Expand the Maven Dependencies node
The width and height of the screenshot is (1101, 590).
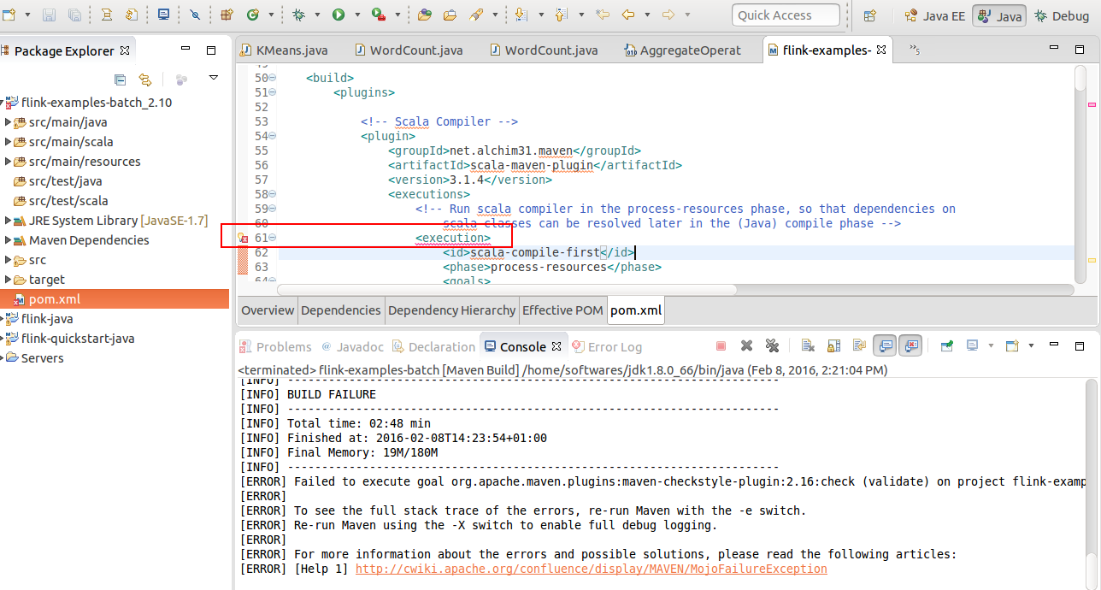coord(8,240)
